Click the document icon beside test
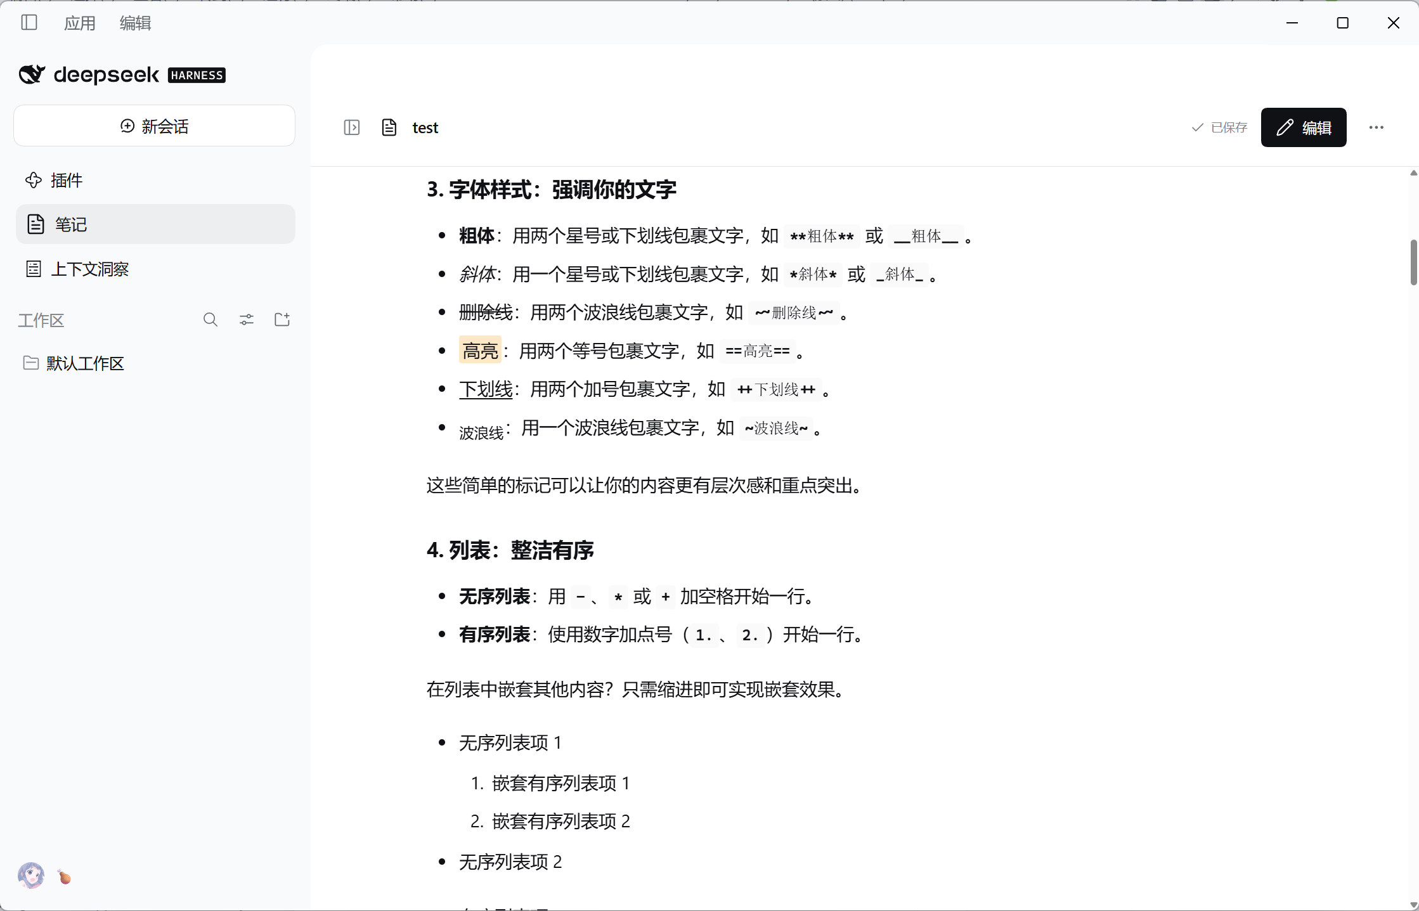This screenshot has height=911, width=1419. [x=389, y=127]
